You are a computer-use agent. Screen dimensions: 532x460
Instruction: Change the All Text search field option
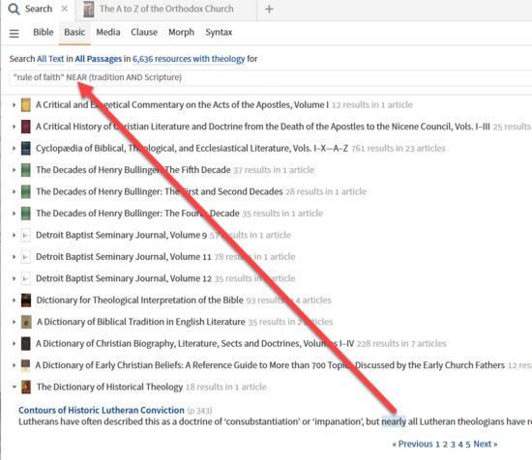(x=50, y=59)
